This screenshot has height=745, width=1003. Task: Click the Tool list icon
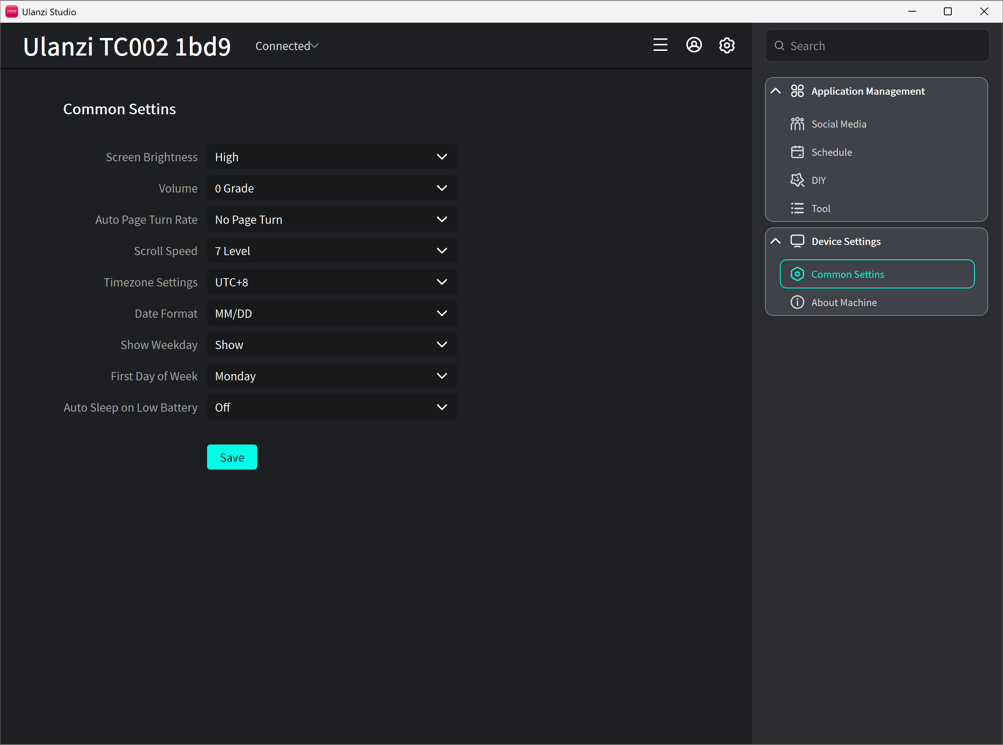tap(797, 208)
